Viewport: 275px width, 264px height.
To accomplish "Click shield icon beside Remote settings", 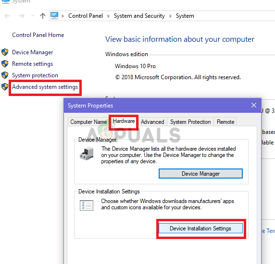I will [x=5, y=64].
